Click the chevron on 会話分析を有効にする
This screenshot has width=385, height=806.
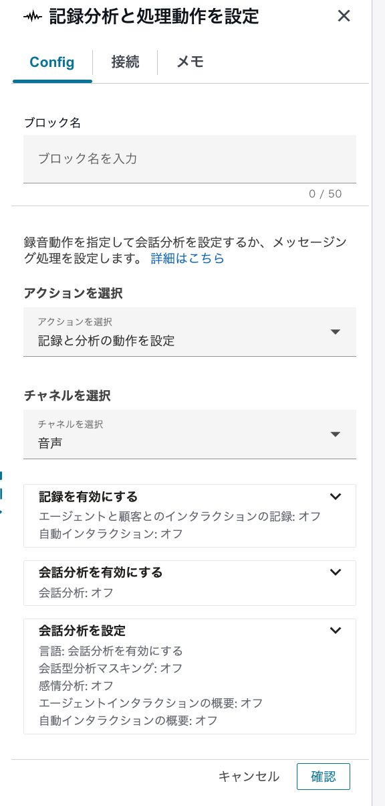coord(336,572)
